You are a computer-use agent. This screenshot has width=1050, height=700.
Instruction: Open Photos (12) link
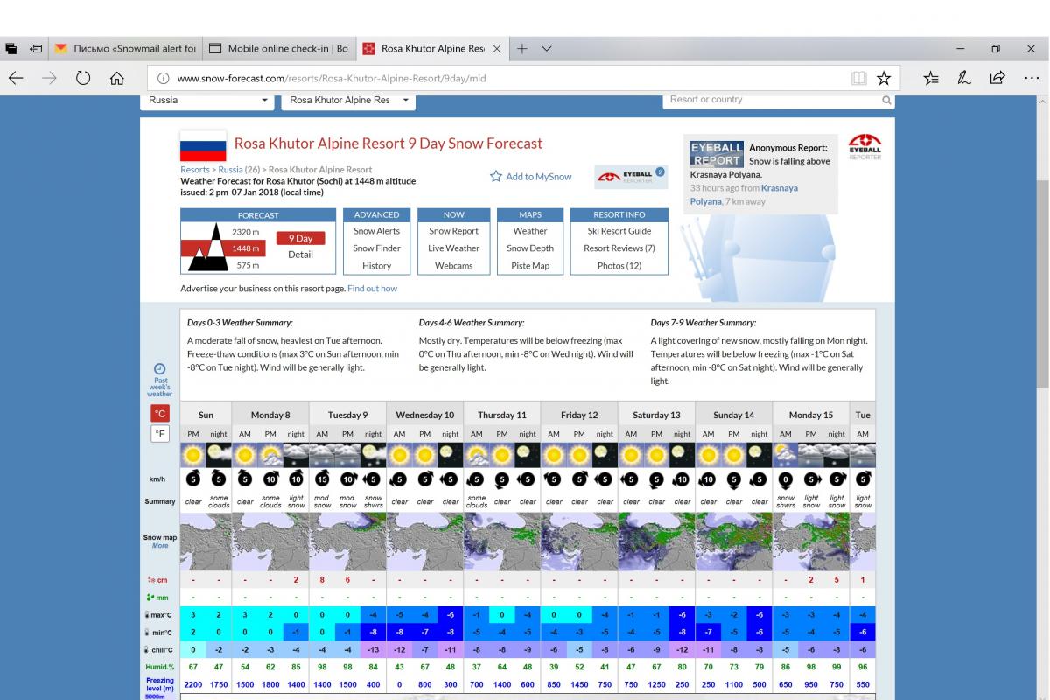[619, 266]
